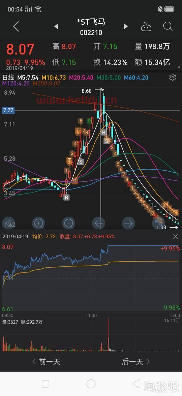Close the intraday detail panel
Screen dimensions: 182x396
click(176, 237)
